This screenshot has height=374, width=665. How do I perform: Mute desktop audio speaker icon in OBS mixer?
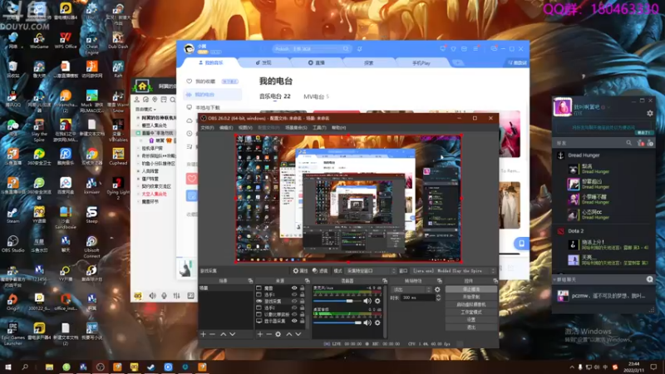coord(367,322)
